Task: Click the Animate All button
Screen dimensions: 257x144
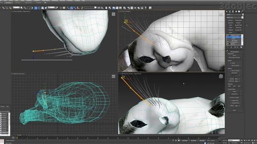Action: click(235, 94)
